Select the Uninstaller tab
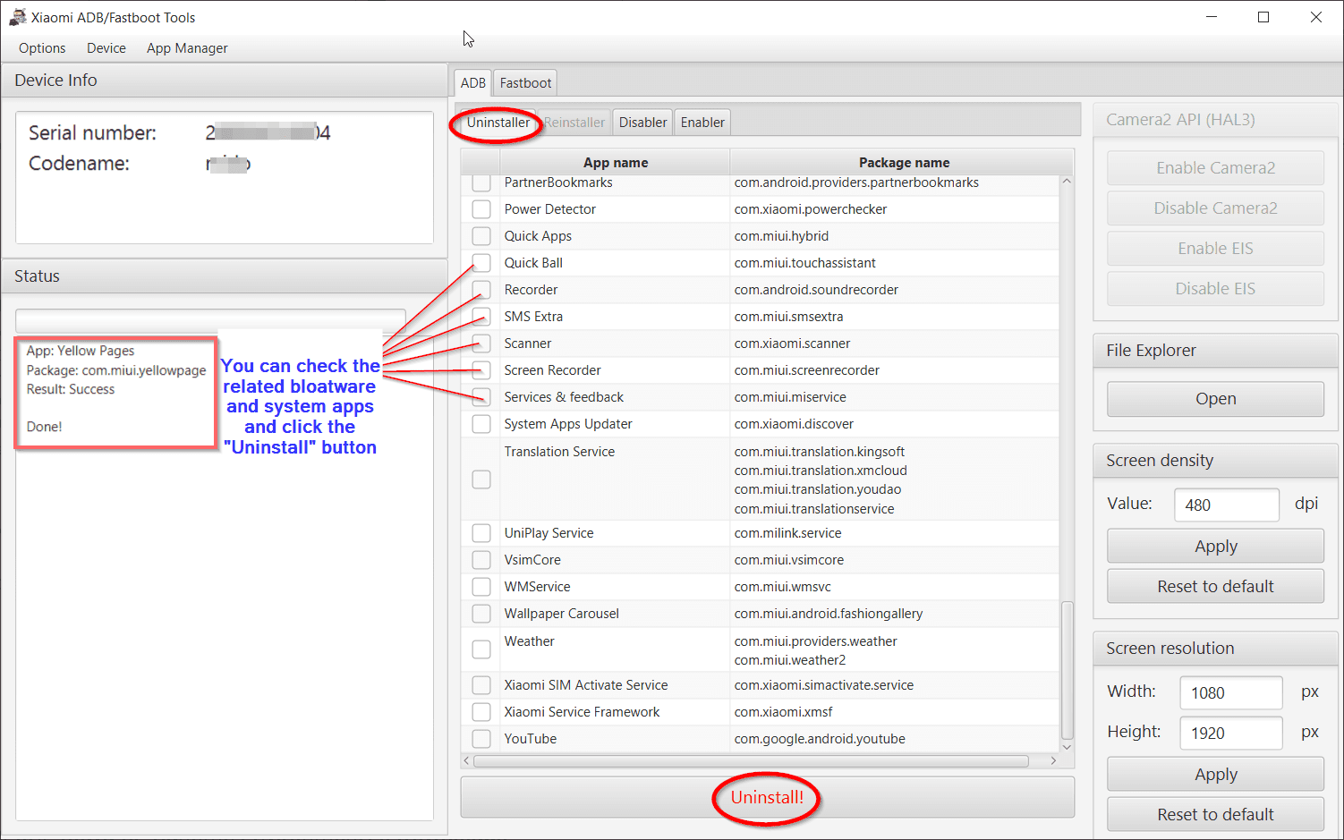The width and height of the screenshot is (1344, 840). pos(498,123)
